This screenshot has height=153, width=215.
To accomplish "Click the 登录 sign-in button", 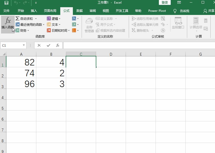I will [165, 2].
